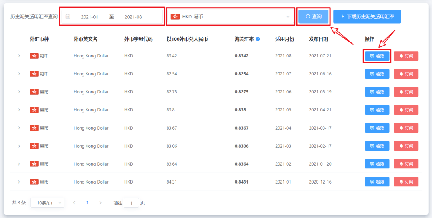This screenshot has height=218, width=432.
Task: Expand the 2021-08 row chevron
Action: pos(19,56)
